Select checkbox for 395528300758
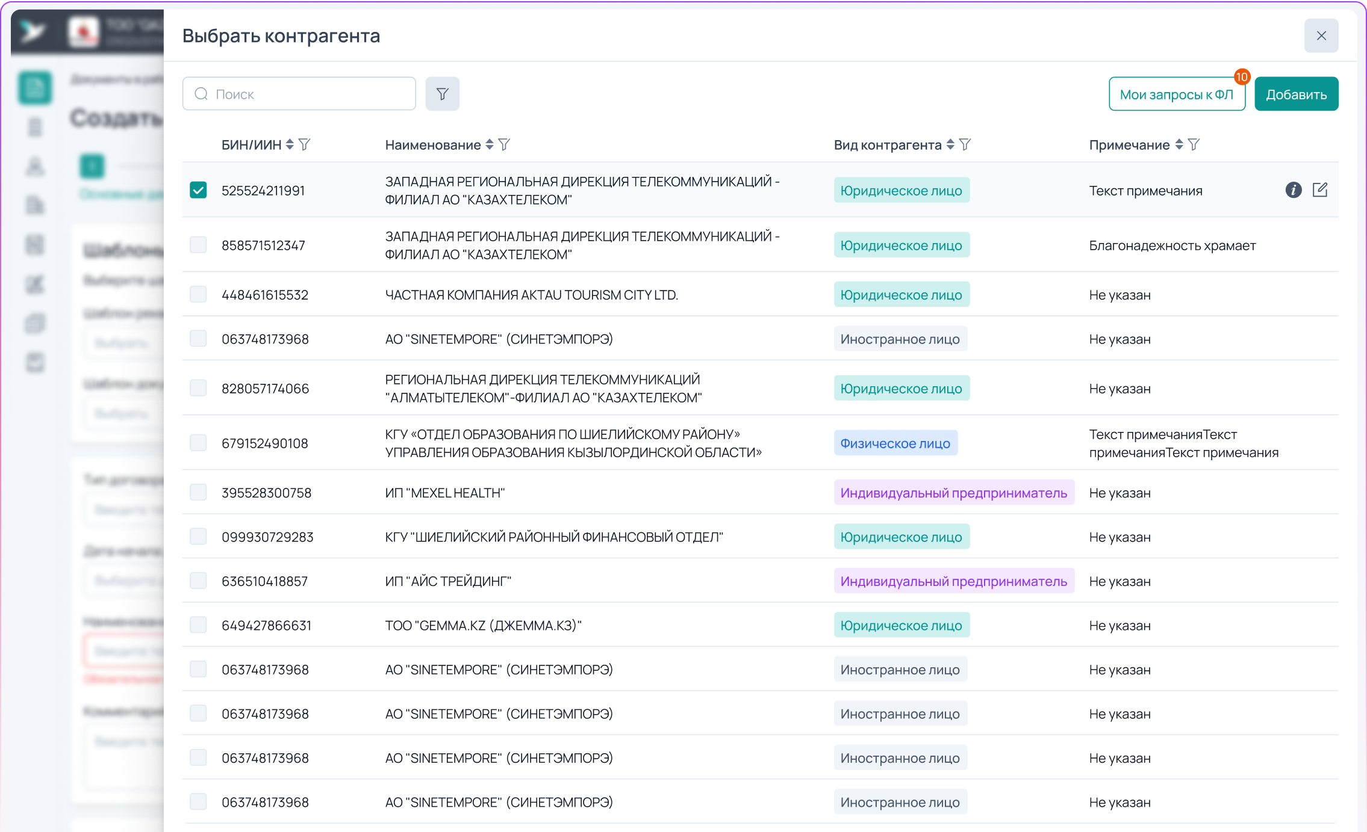Viewport: 1367px width, 832px height. [x=198, y=492]
